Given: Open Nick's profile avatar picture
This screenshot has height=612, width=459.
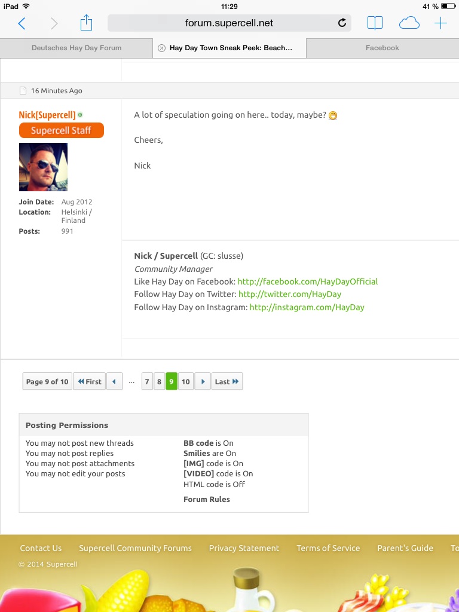Looking at the screenshot, I should click(x=43, y=167).
